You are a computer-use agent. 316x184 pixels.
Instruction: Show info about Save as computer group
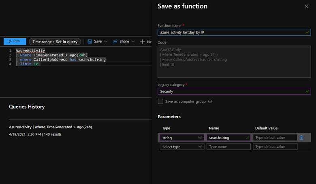[x=210, y=101]
